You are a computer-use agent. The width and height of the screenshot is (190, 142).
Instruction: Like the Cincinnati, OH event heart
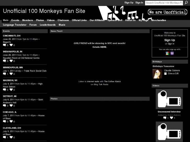click(x=11, y=45)
